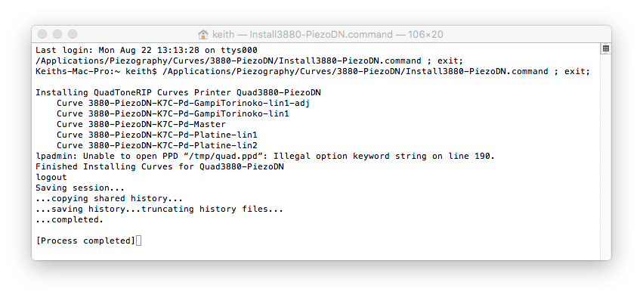This screenshot has height=298, width=643.
Task: Click the home folder icon in title bar
Action: pyautogui.click(x=202, y=35)
